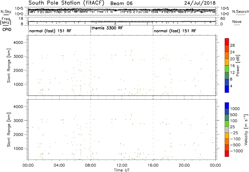Select the 'themis 3300 RF' CPID label
The image size is (249, 172).
[107, 28]
